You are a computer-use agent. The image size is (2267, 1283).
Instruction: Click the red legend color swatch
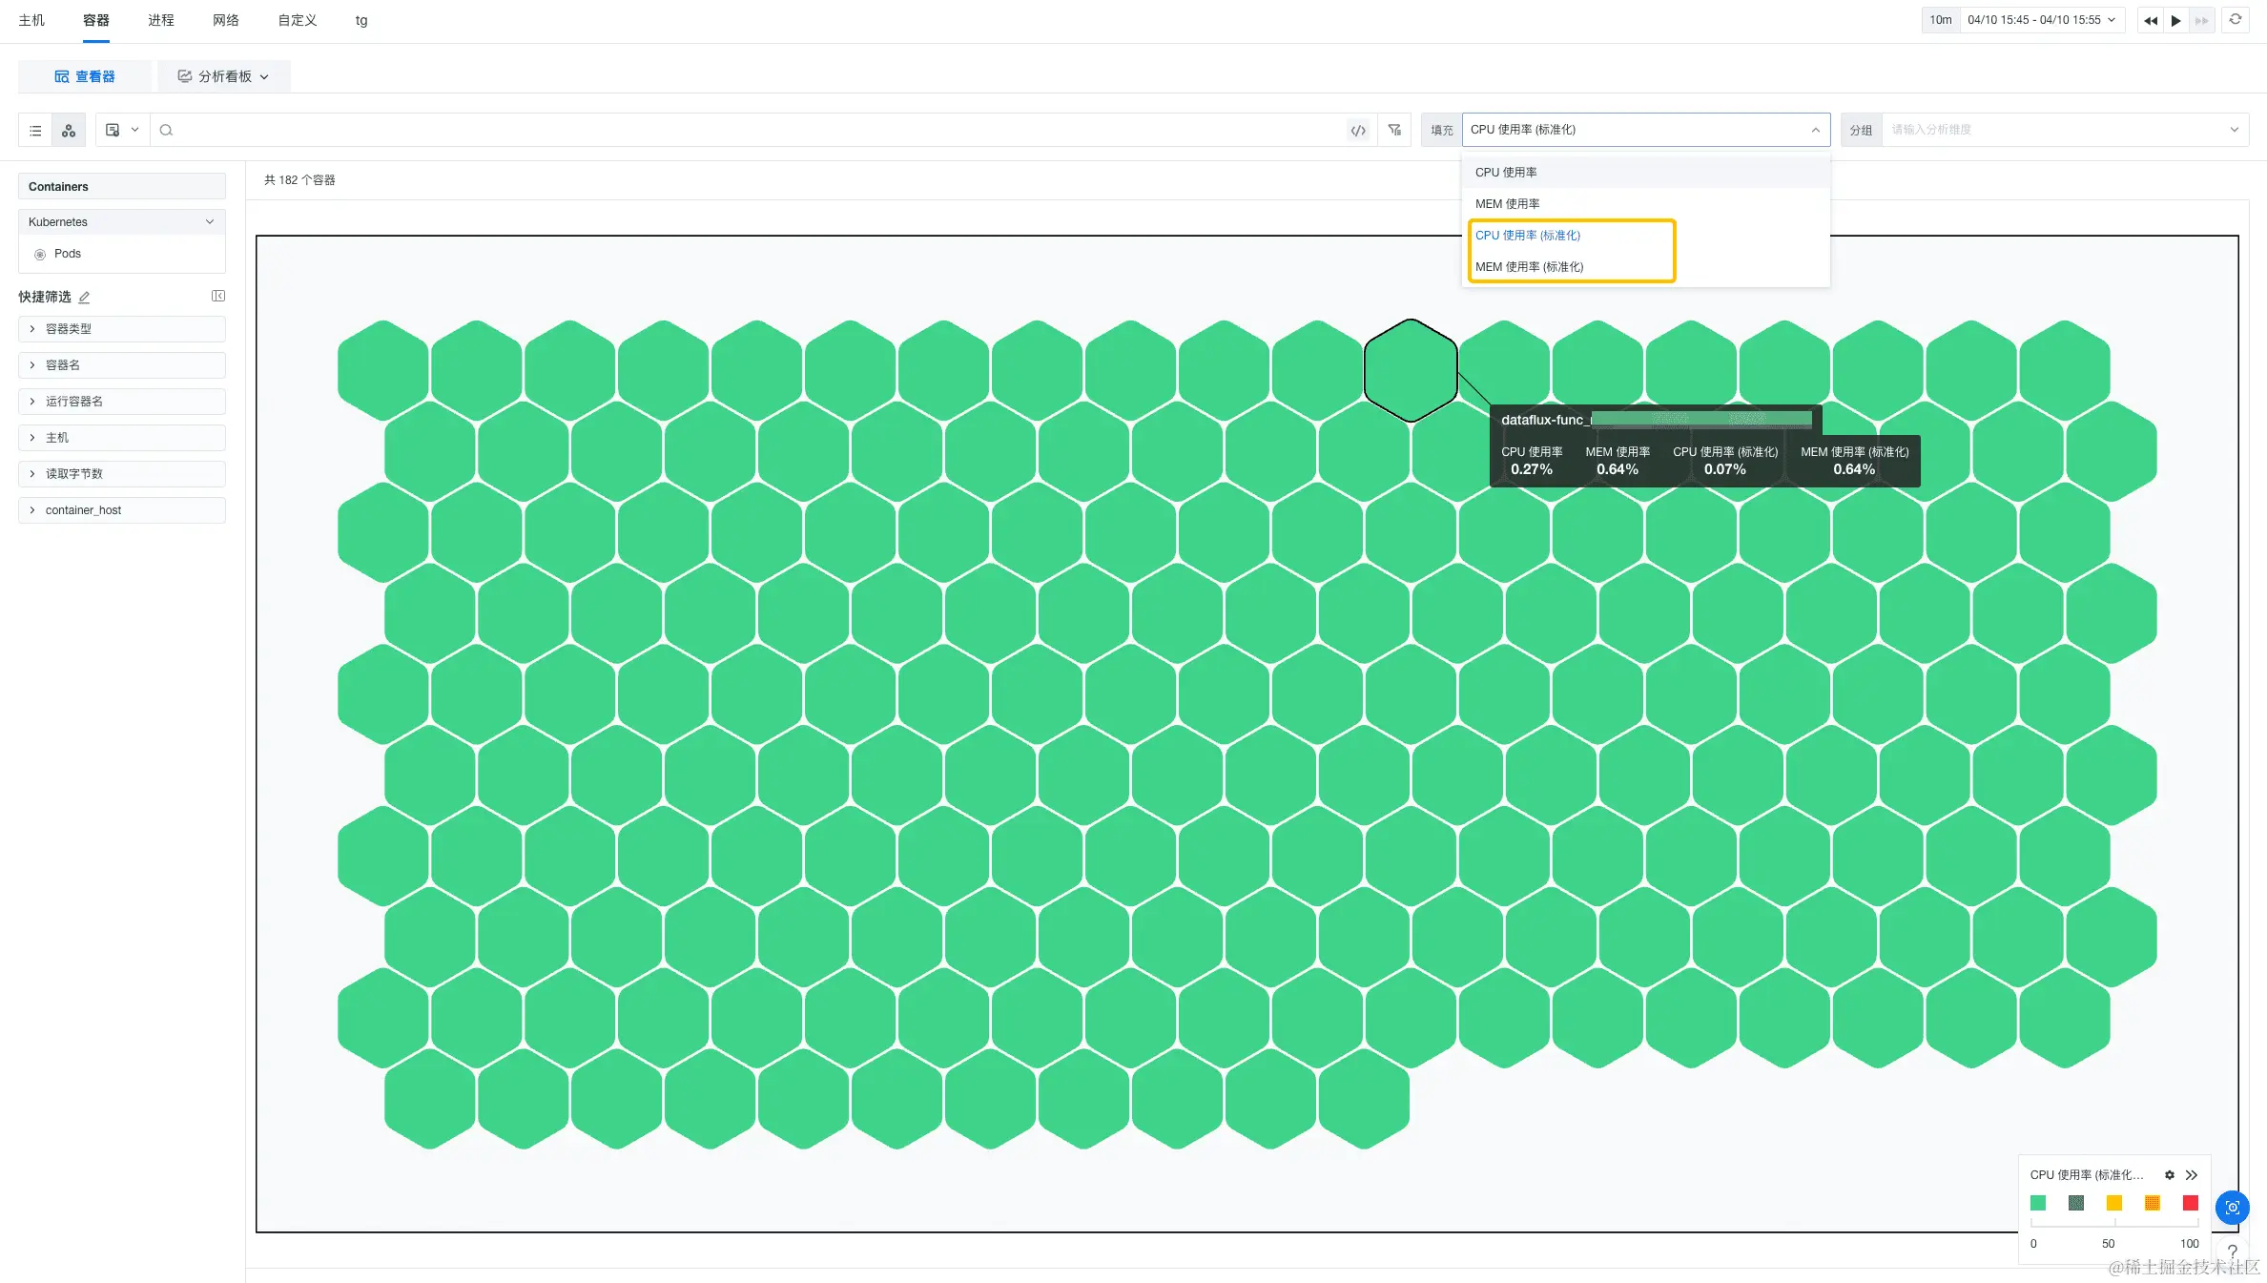pyautogui.click(x=2191, y=1203)
